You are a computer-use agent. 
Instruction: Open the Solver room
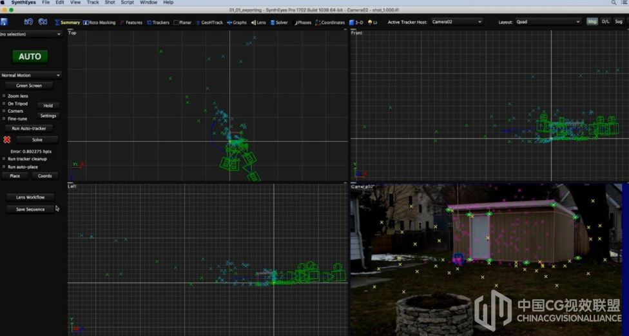pyautogui.click(x=279, y=23)
